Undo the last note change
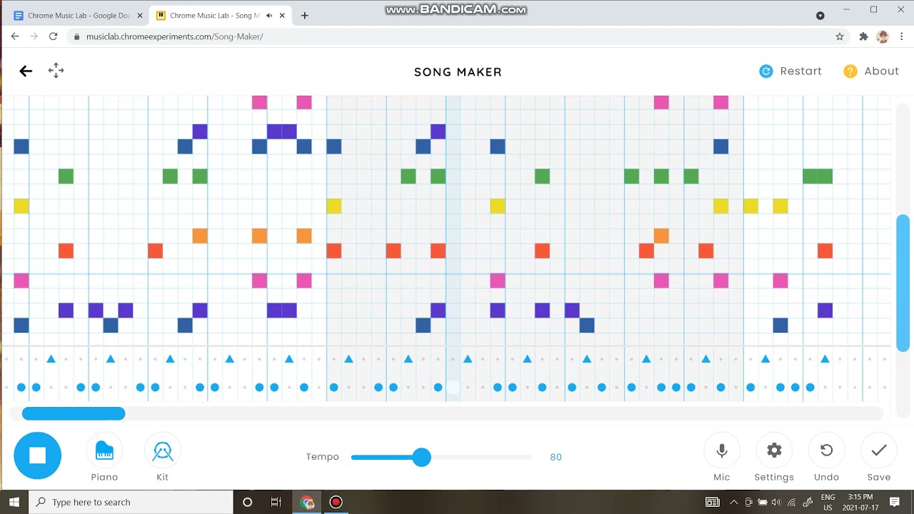Screen dimensions: 914x514 (x=826, y=450)
